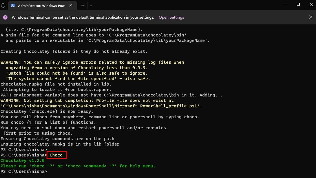316x178 pixels.
Task: Click the first yellow WARNING line about log files
Action: click(92, 62)
